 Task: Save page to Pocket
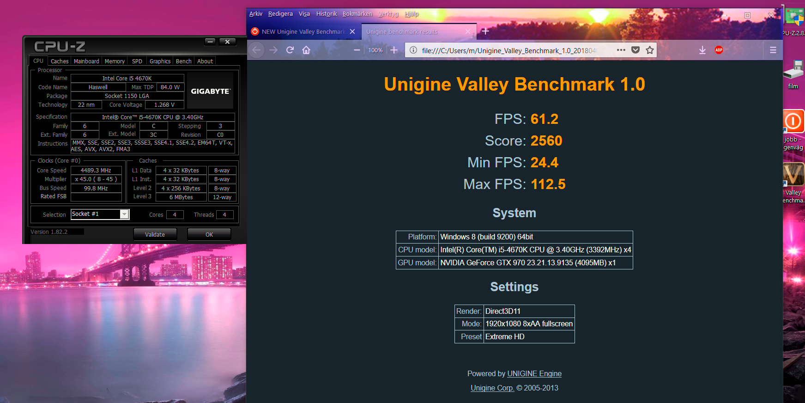pos(636,50)
